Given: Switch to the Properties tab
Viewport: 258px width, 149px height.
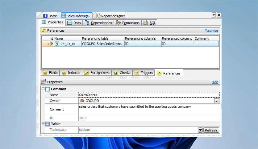Looking at the screenshot, I should pyautogui.click(x=52, y=22).
